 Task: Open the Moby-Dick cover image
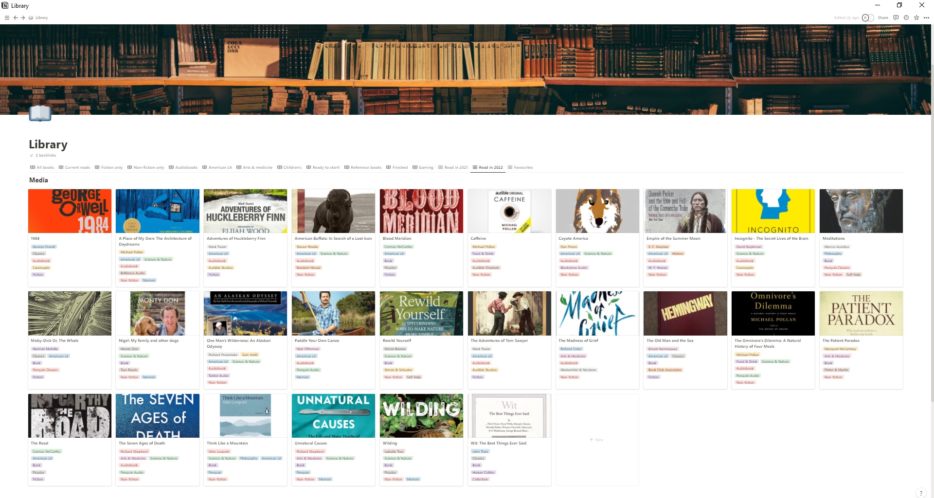click(70, 313)
